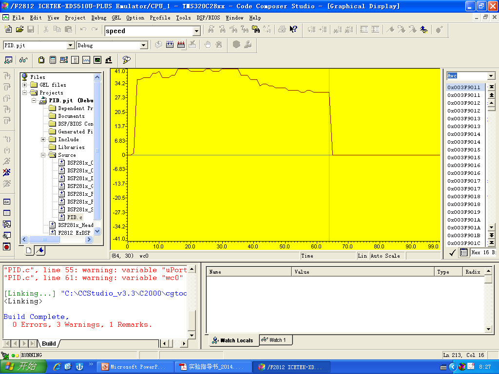Expand the GEL files folder
Image resolution: width=499 pixels, height=374 pixels.
click(24, 85)
